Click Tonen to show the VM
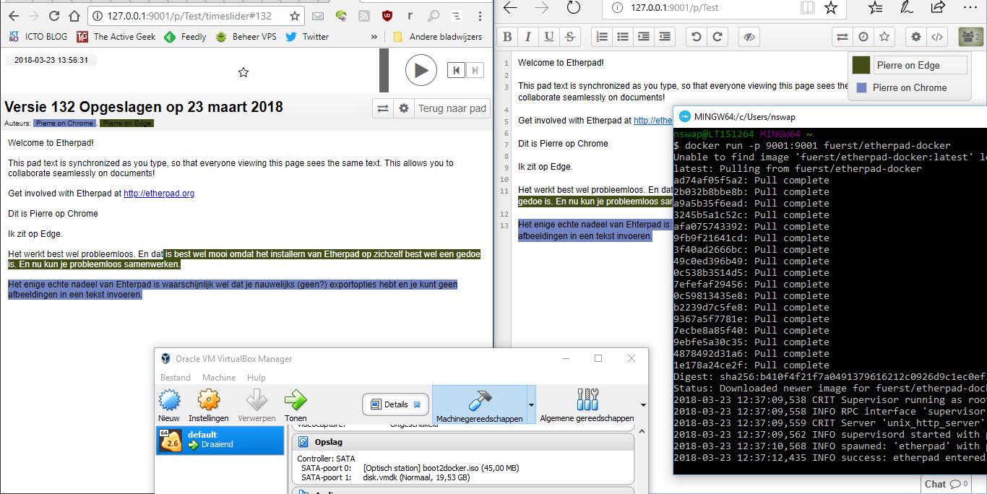 coord(296,405)
